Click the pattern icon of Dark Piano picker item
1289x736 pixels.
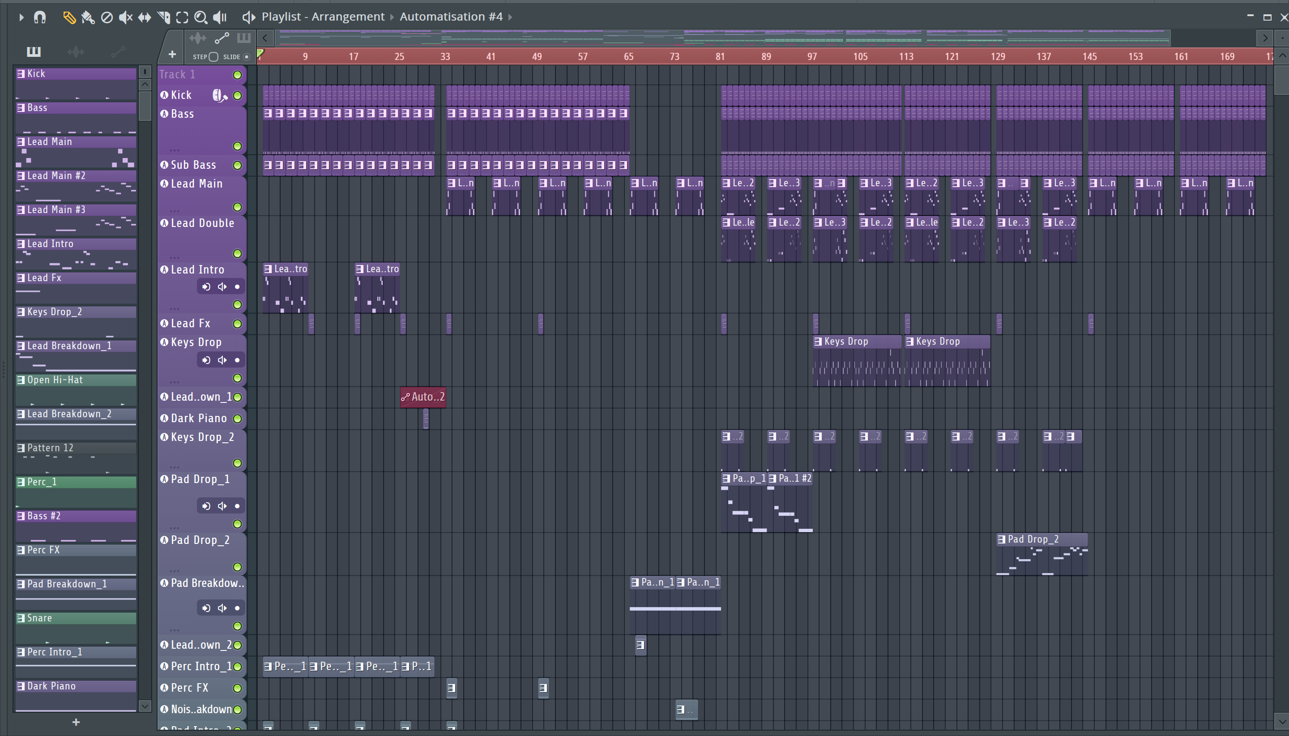tap(21, 686)
